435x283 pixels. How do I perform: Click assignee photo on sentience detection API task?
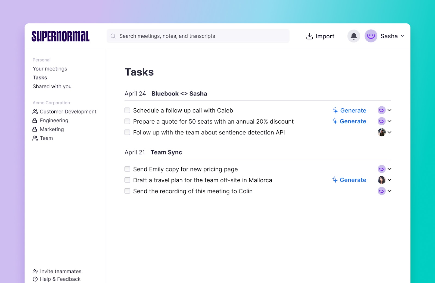click(x=381, y=133)
